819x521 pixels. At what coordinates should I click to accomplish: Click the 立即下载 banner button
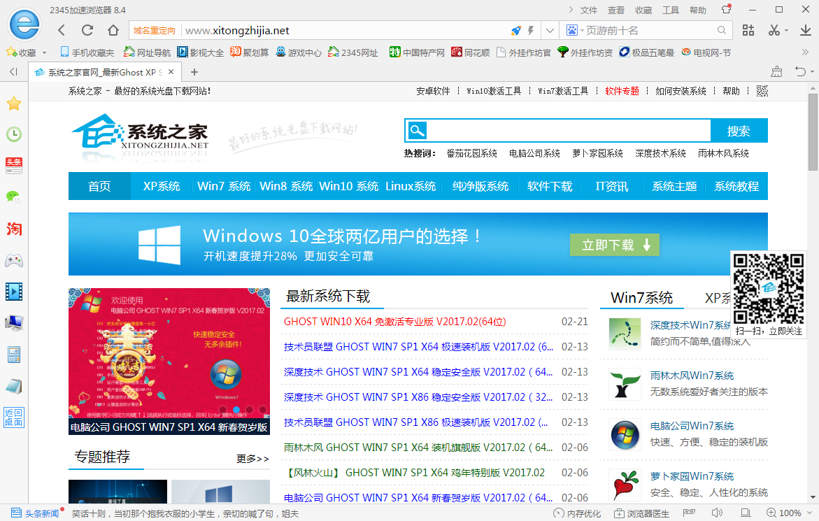tap(615, 245)
